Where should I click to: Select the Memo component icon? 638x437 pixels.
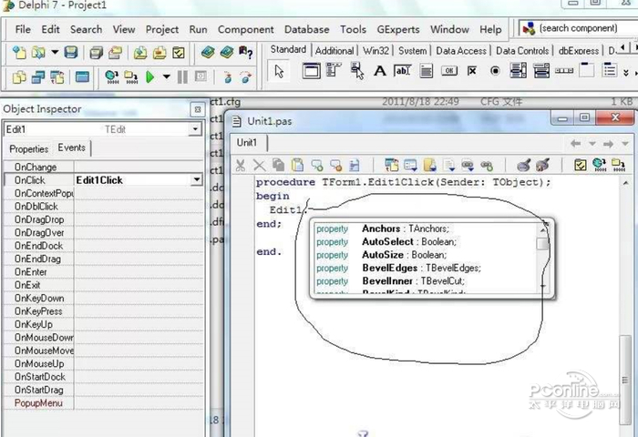point(426,71)
